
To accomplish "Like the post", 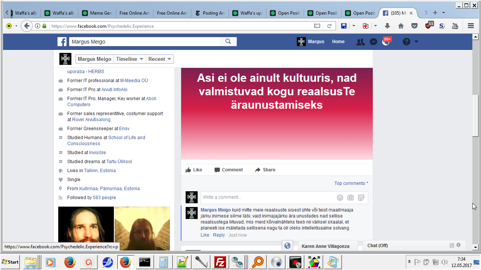I will (x=194, y=170).
